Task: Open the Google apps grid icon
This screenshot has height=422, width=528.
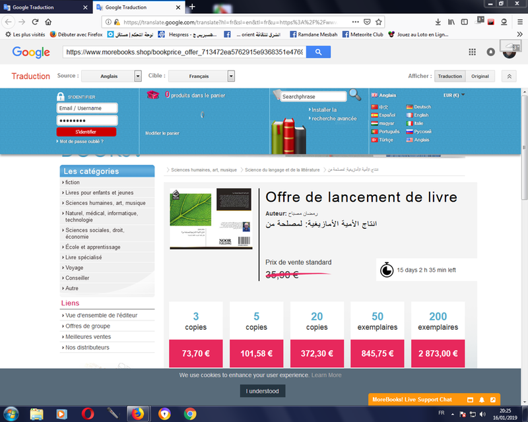Action: point(472,52)
